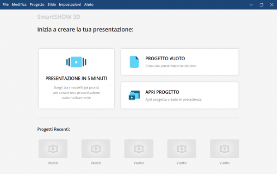Click the slideshow icon for Presentazione in 5 minuti
The height and width of the screenshot is (174, 277).
[76, 62]
